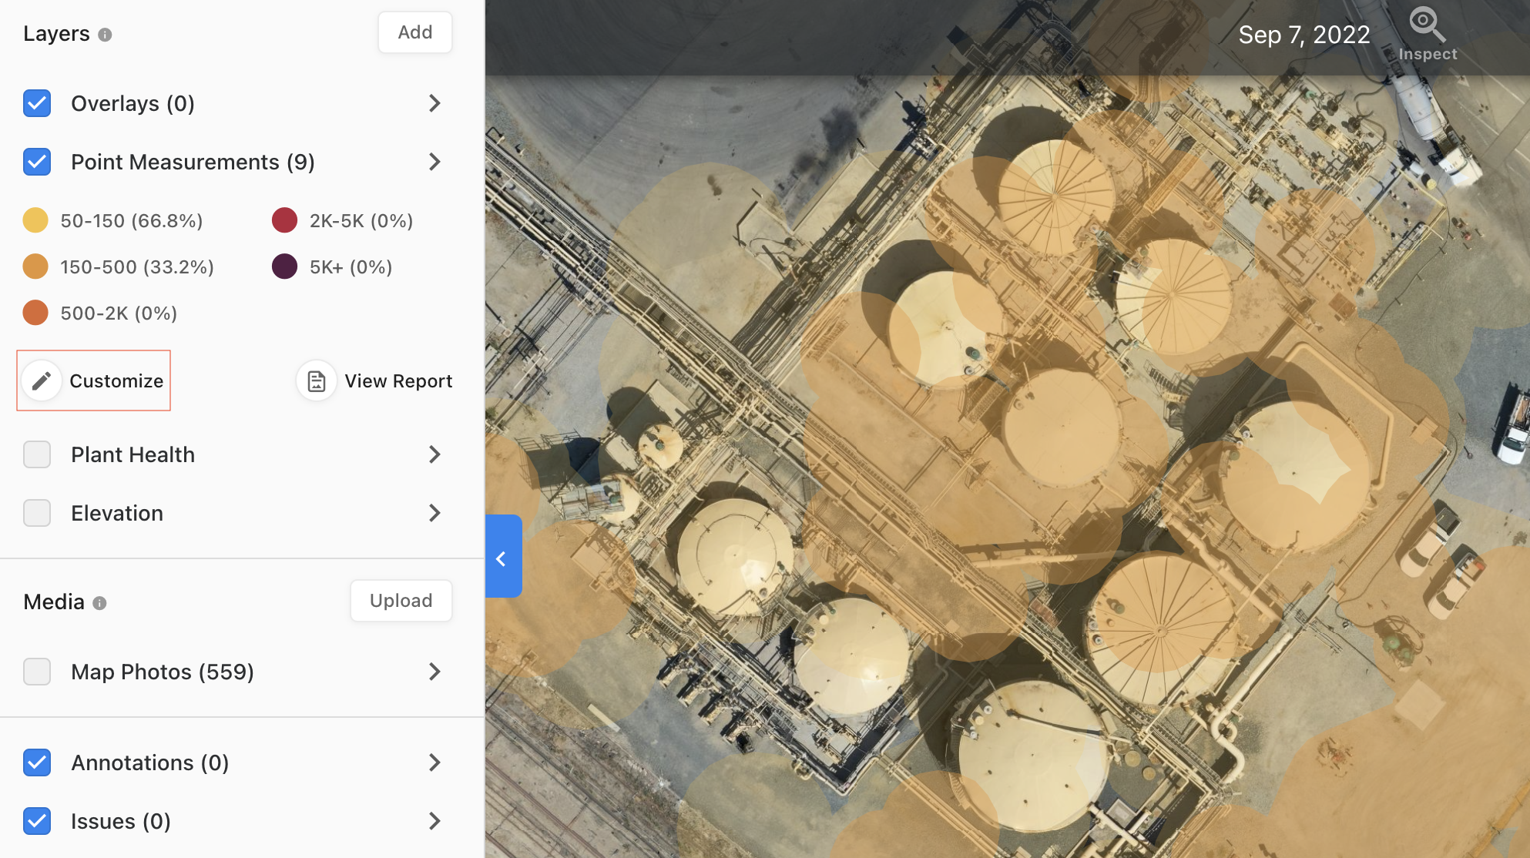Click the 150-500 orange legend swatch
The image size is (1530, 858).
click(35, 266)
